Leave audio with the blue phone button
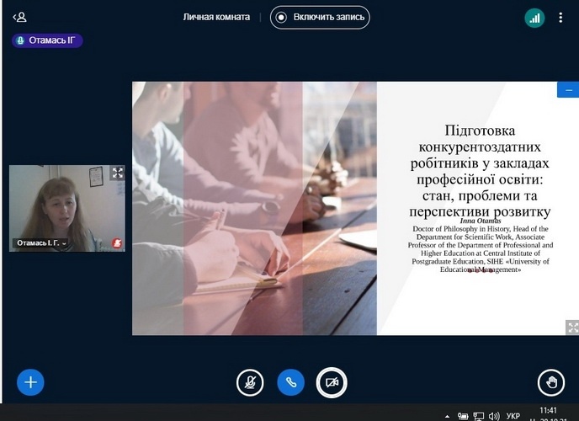579x421 pixels. [x=290, y=382]
